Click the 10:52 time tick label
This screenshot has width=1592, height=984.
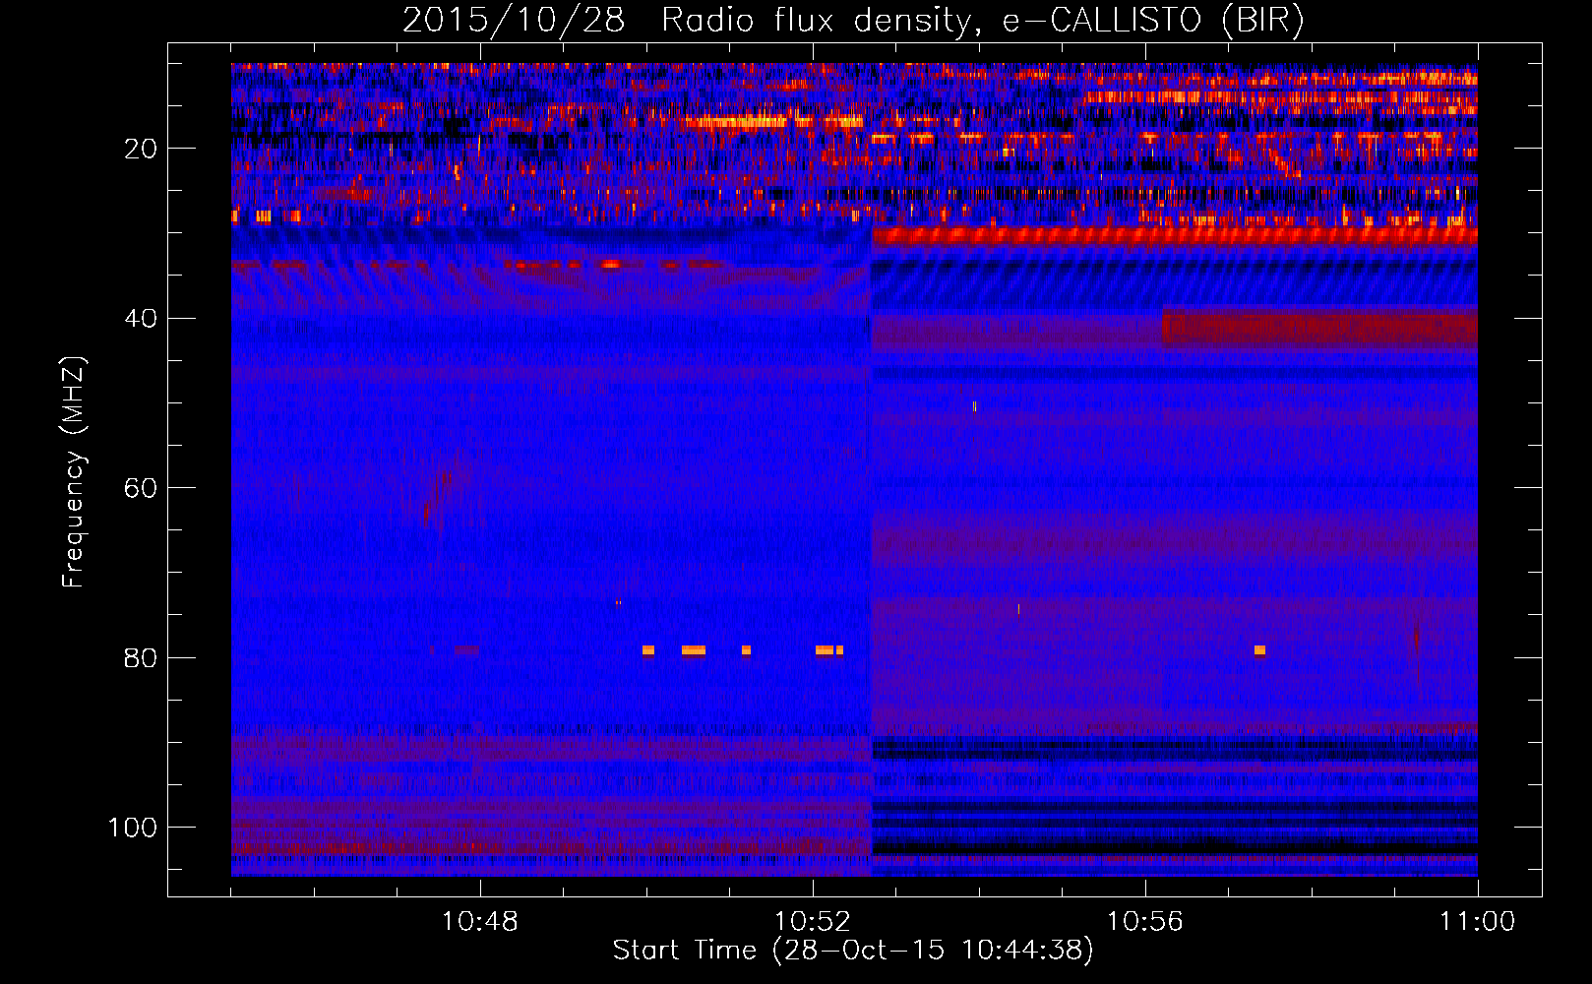(813, 922)
